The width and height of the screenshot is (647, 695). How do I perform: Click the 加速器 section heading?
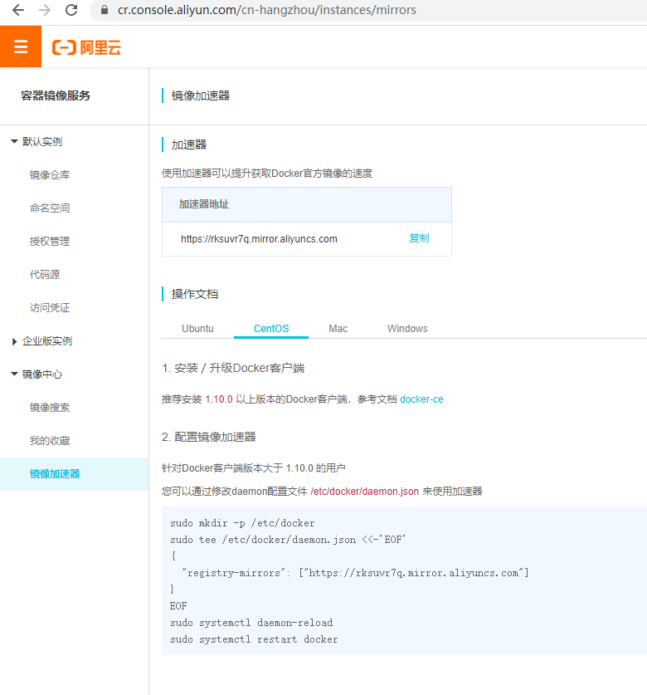click(x=189, y=145)
